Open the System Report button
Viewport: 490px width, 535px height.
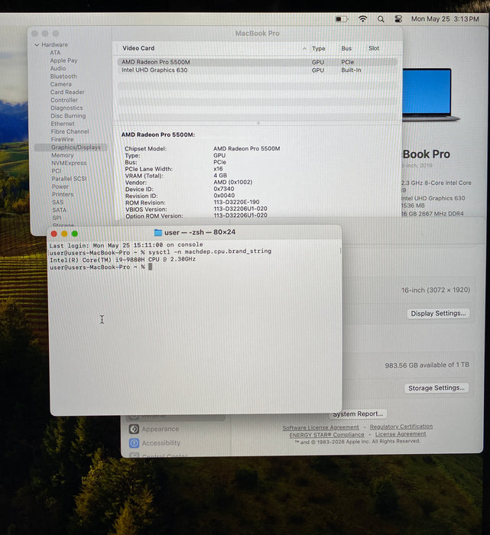pyautogui.click(x=358, y=414)
